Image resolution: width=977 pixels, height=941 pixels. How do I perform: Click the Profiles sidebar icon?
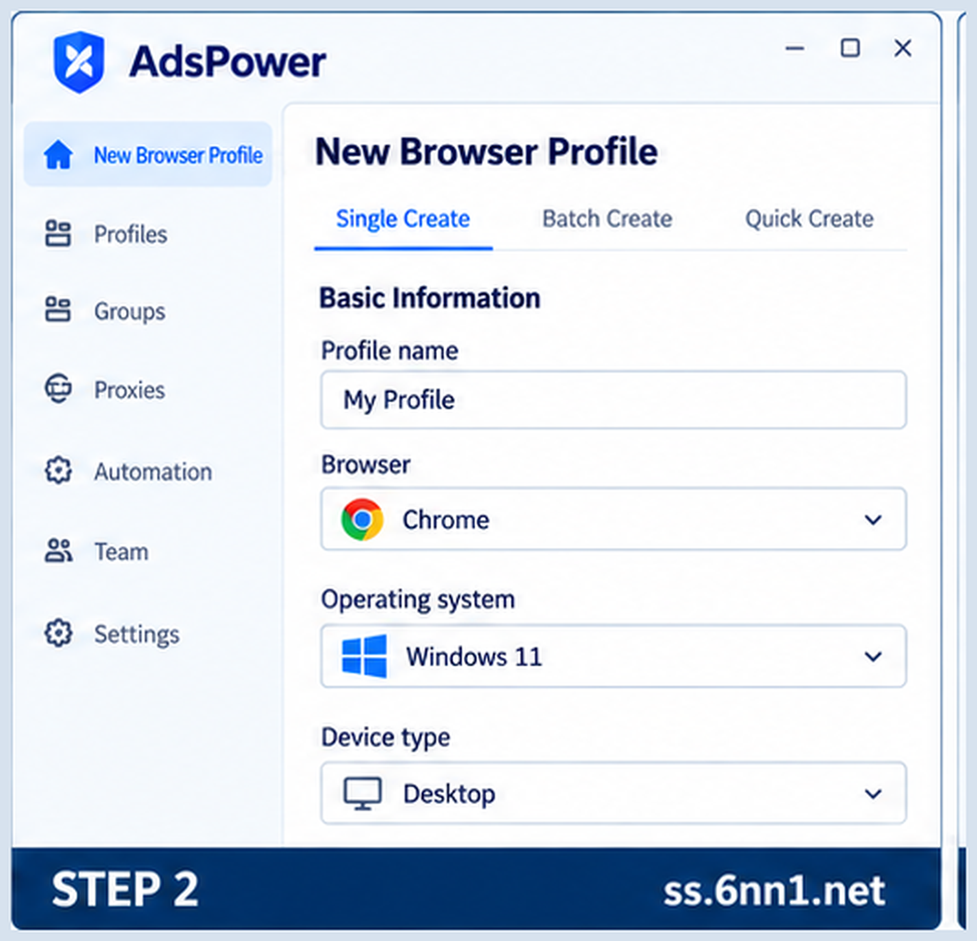58,234
